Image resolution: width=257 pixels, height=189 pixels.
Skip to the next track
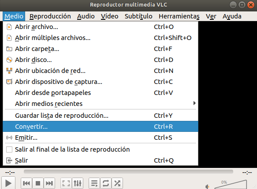[x=49, y=183]
